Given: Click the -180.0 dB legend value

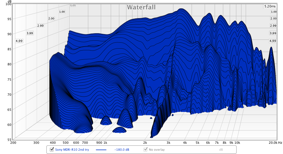Looking at the screenshot, I should (x=122, y=150).
